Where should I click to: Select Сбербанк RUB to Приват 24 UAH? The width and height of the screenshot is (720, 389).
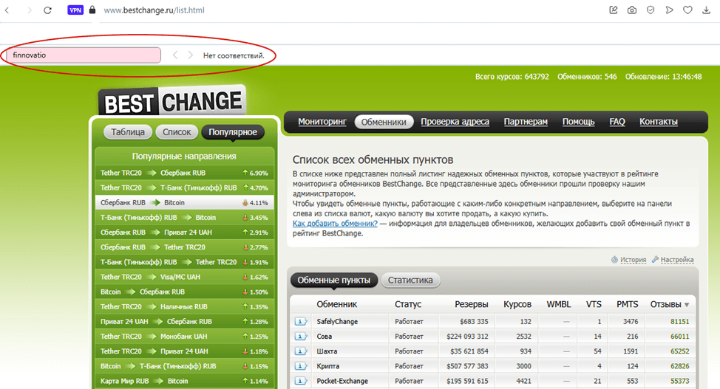tap(184, 233)
